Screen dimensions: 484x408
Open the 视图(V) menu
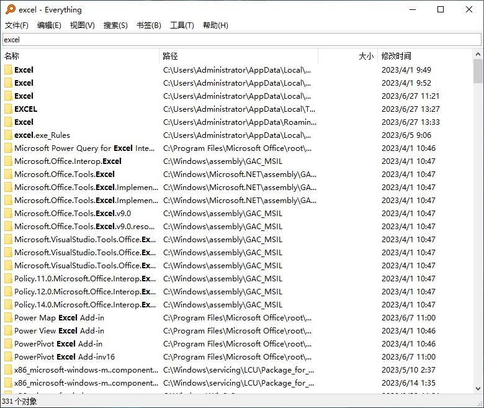point(82,25)
